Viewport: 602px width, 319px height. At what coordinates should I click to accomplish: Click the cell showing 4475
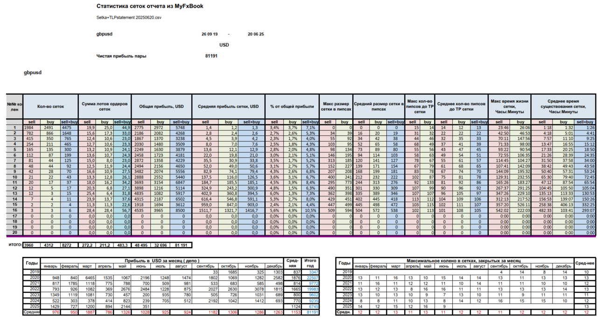coord(69,127)
